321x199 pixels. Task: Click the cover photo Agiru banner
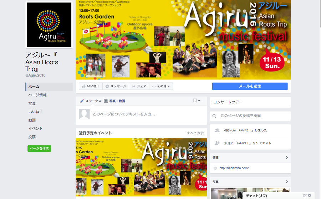[183, 40]
